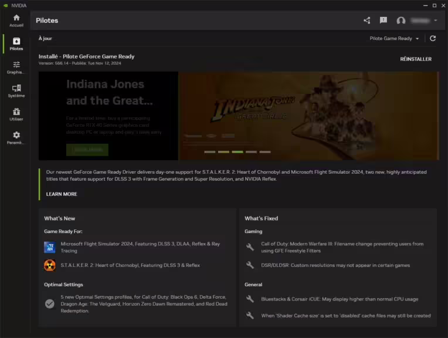Screen dimensions: 448x338
Task: Click 'DSR/DLDSR: Custom resolutions' fix text
Action: coord(335,265)
